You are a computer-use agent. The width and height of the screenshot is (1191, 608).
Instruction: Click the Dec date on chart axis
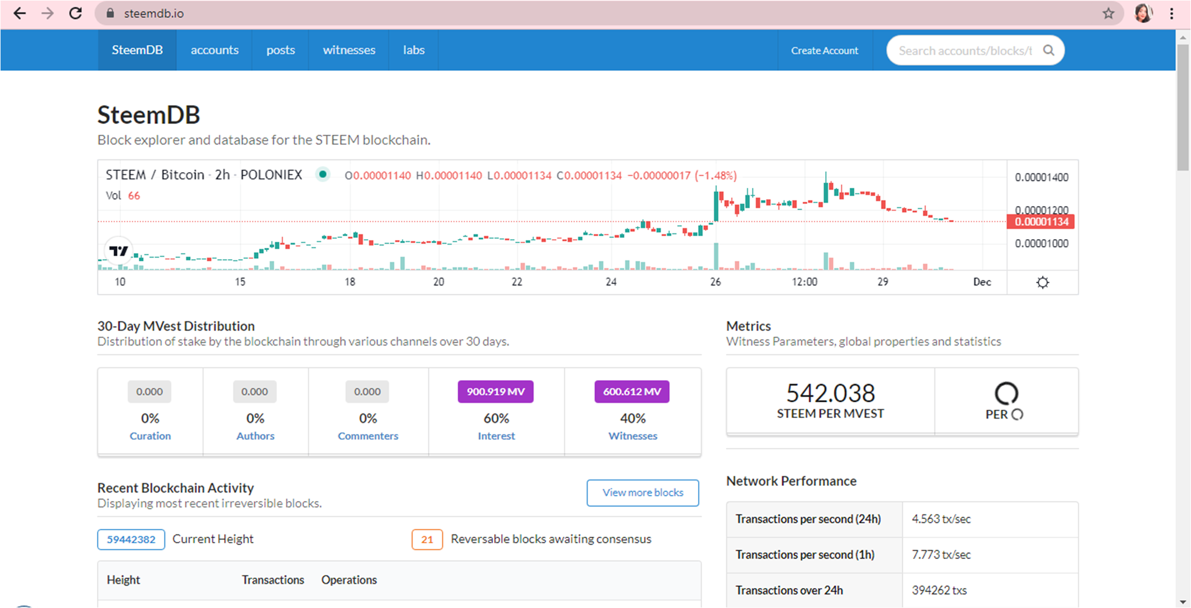(982, 282)
